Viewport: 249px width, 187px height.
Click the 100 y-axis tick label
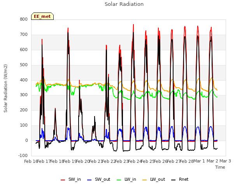pyautogui.click(x=24, y=125)
